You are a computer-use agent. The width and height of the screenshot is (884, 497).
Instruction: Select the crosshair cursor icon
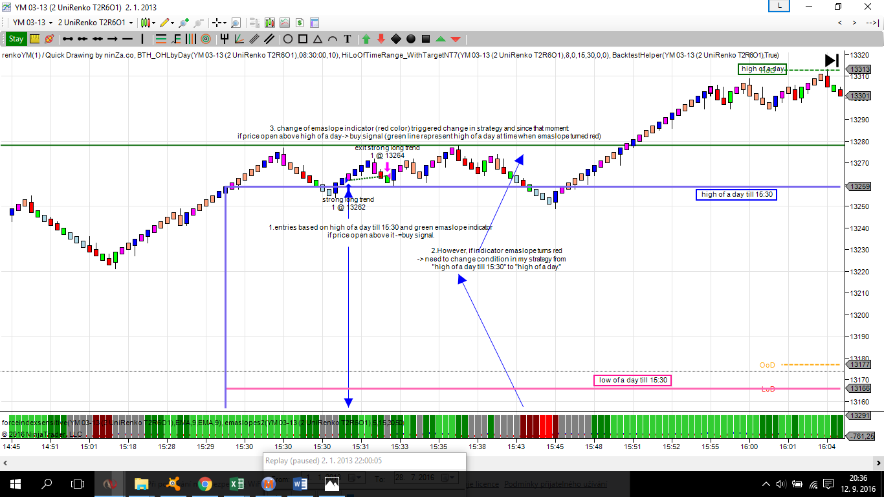[x=217, y=22]
